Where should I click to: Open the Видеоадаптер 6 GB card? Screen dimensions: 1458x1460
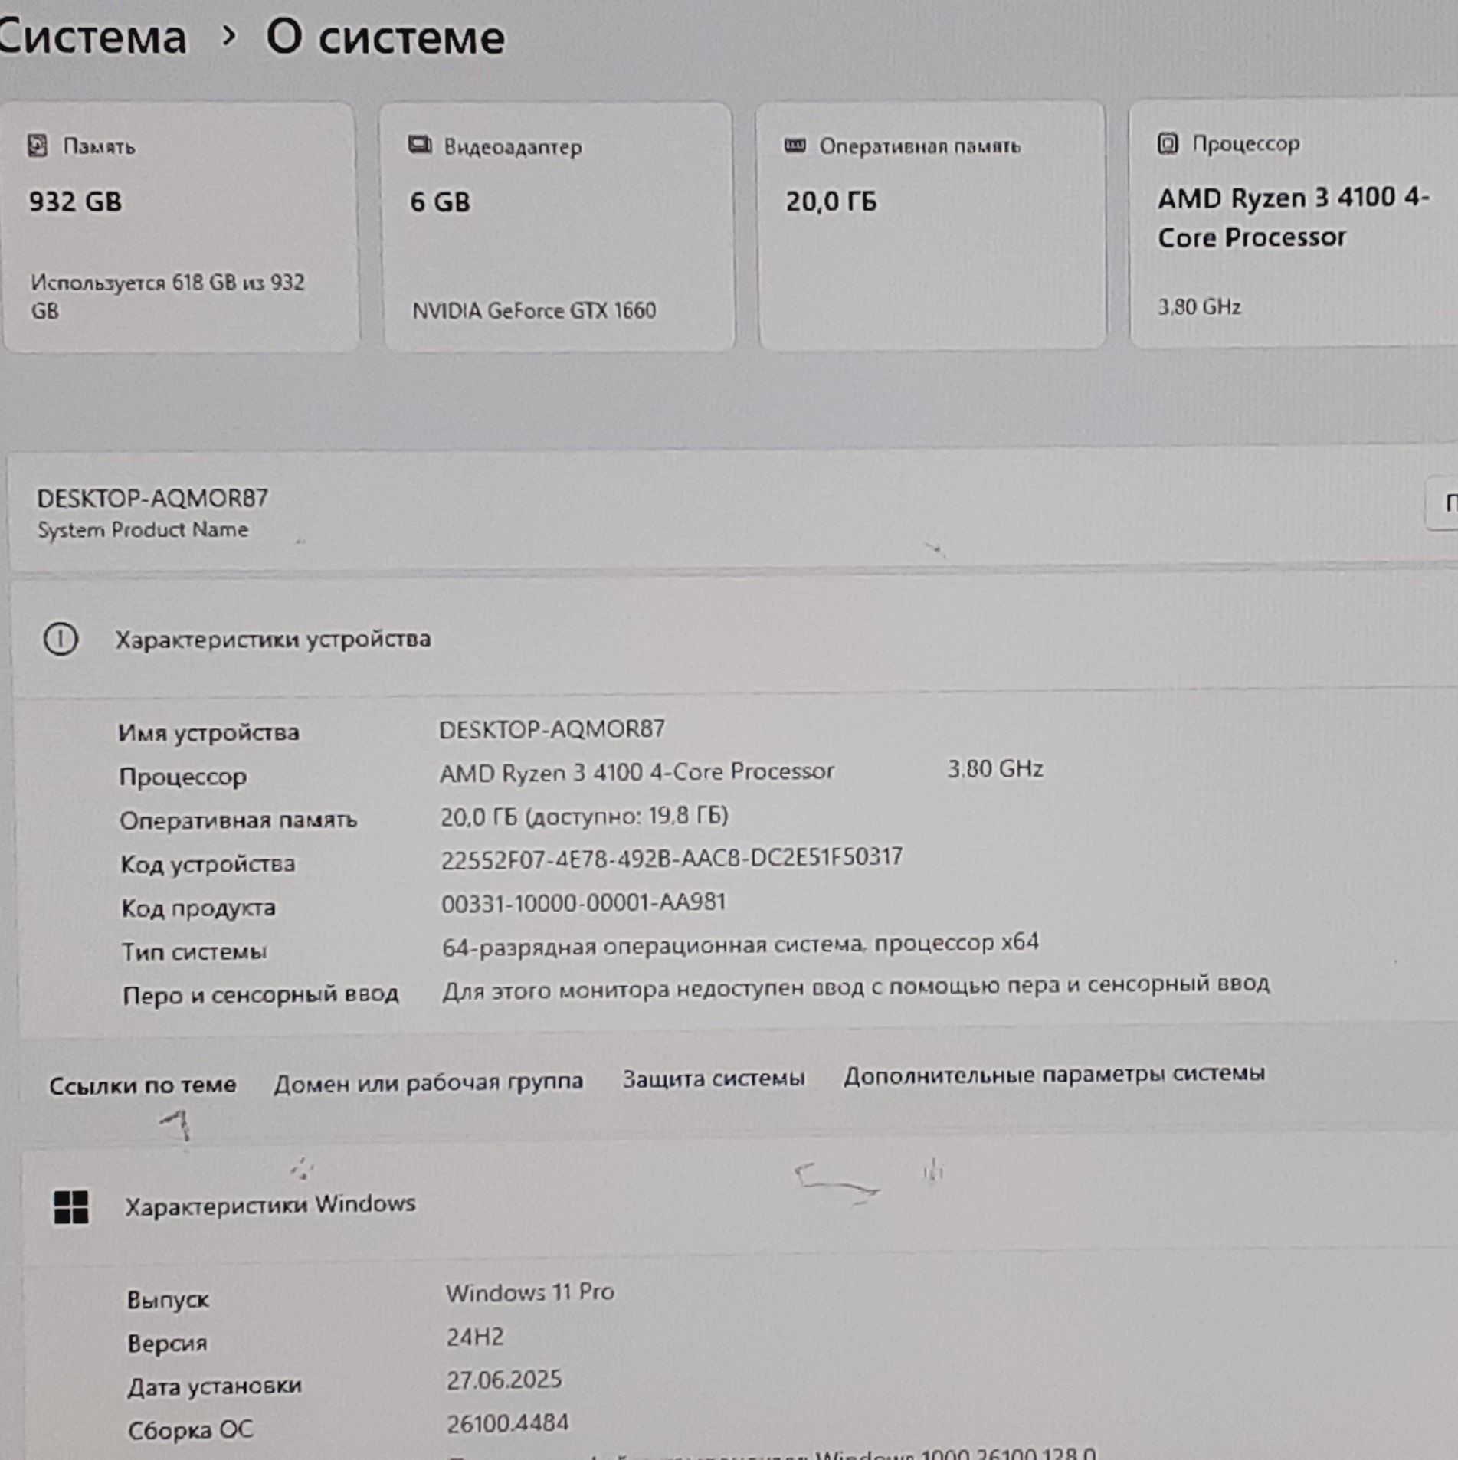pos(558,228)
